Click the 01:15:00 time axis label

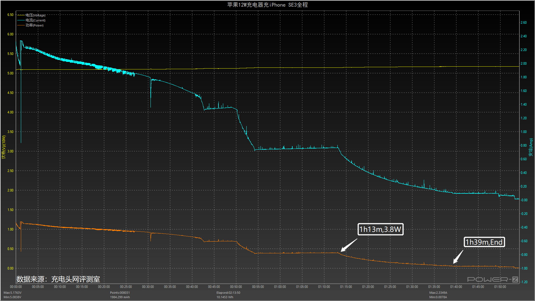coord(346,287)
